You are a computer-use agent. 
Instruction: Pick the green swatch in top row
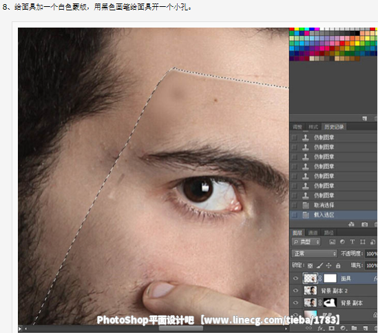pyautogui.click(x=302, y=30)
